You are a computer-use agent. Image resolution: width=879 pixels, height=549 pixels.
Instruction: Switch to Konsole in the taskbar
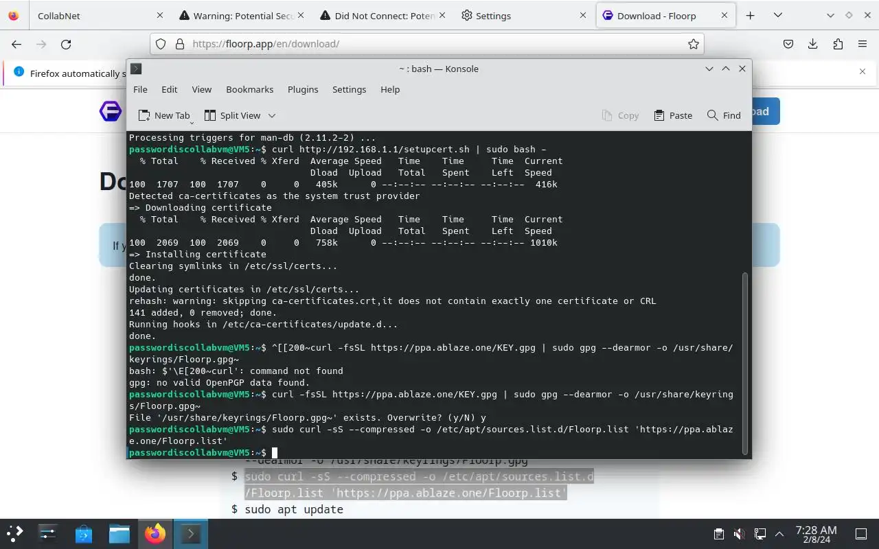(x=190, y=533)
